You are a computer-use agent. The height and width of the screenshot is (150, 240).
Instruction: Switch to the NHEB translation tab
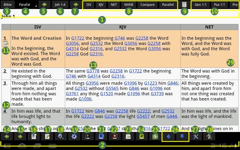tap(128, 5)
